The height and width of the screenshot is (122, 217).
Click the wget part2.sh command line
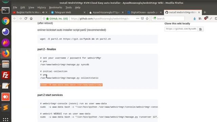coord(75,39)
